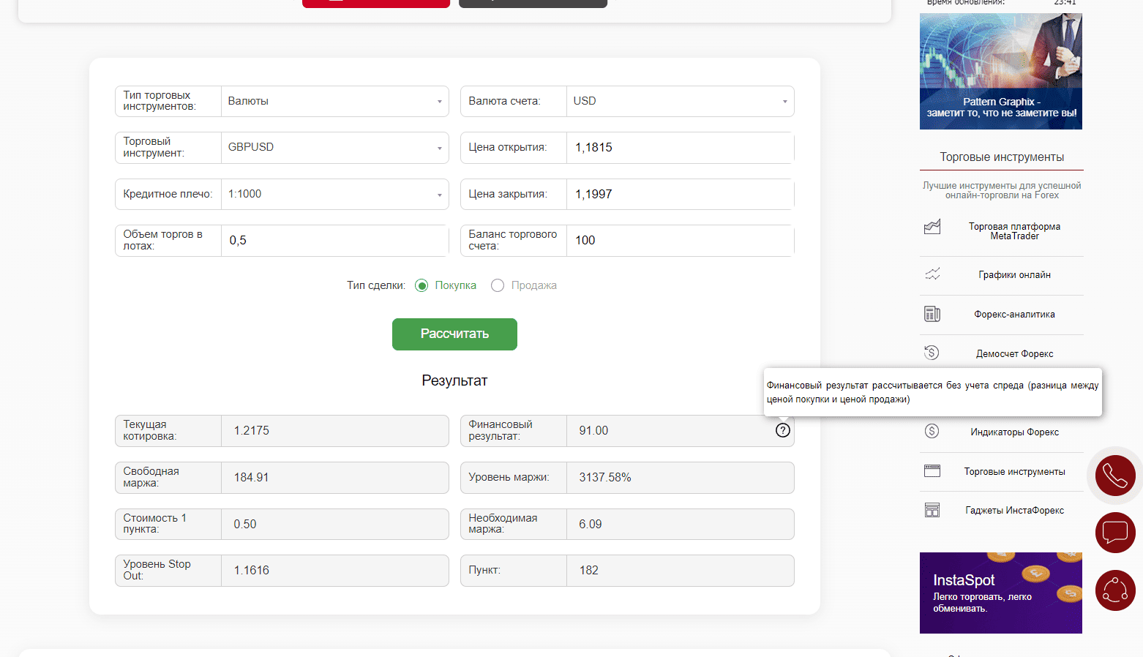Open Торговая платформа MetaTrader link

pyautogui.click(x=1014, y=231)
